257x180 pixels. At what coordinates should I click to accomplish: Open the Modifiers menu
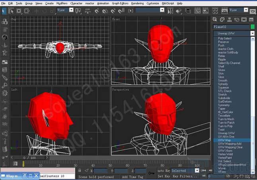click(x=62, y=3)
